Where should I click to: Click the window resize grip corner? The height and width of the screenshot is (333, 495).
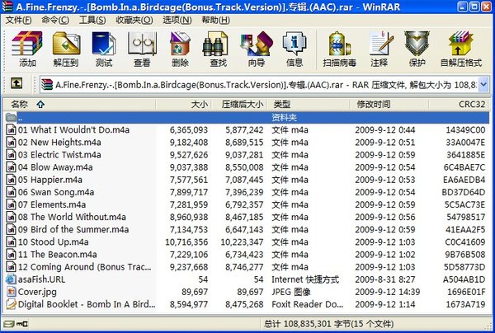pyautogui.click(x=489, y=326)
